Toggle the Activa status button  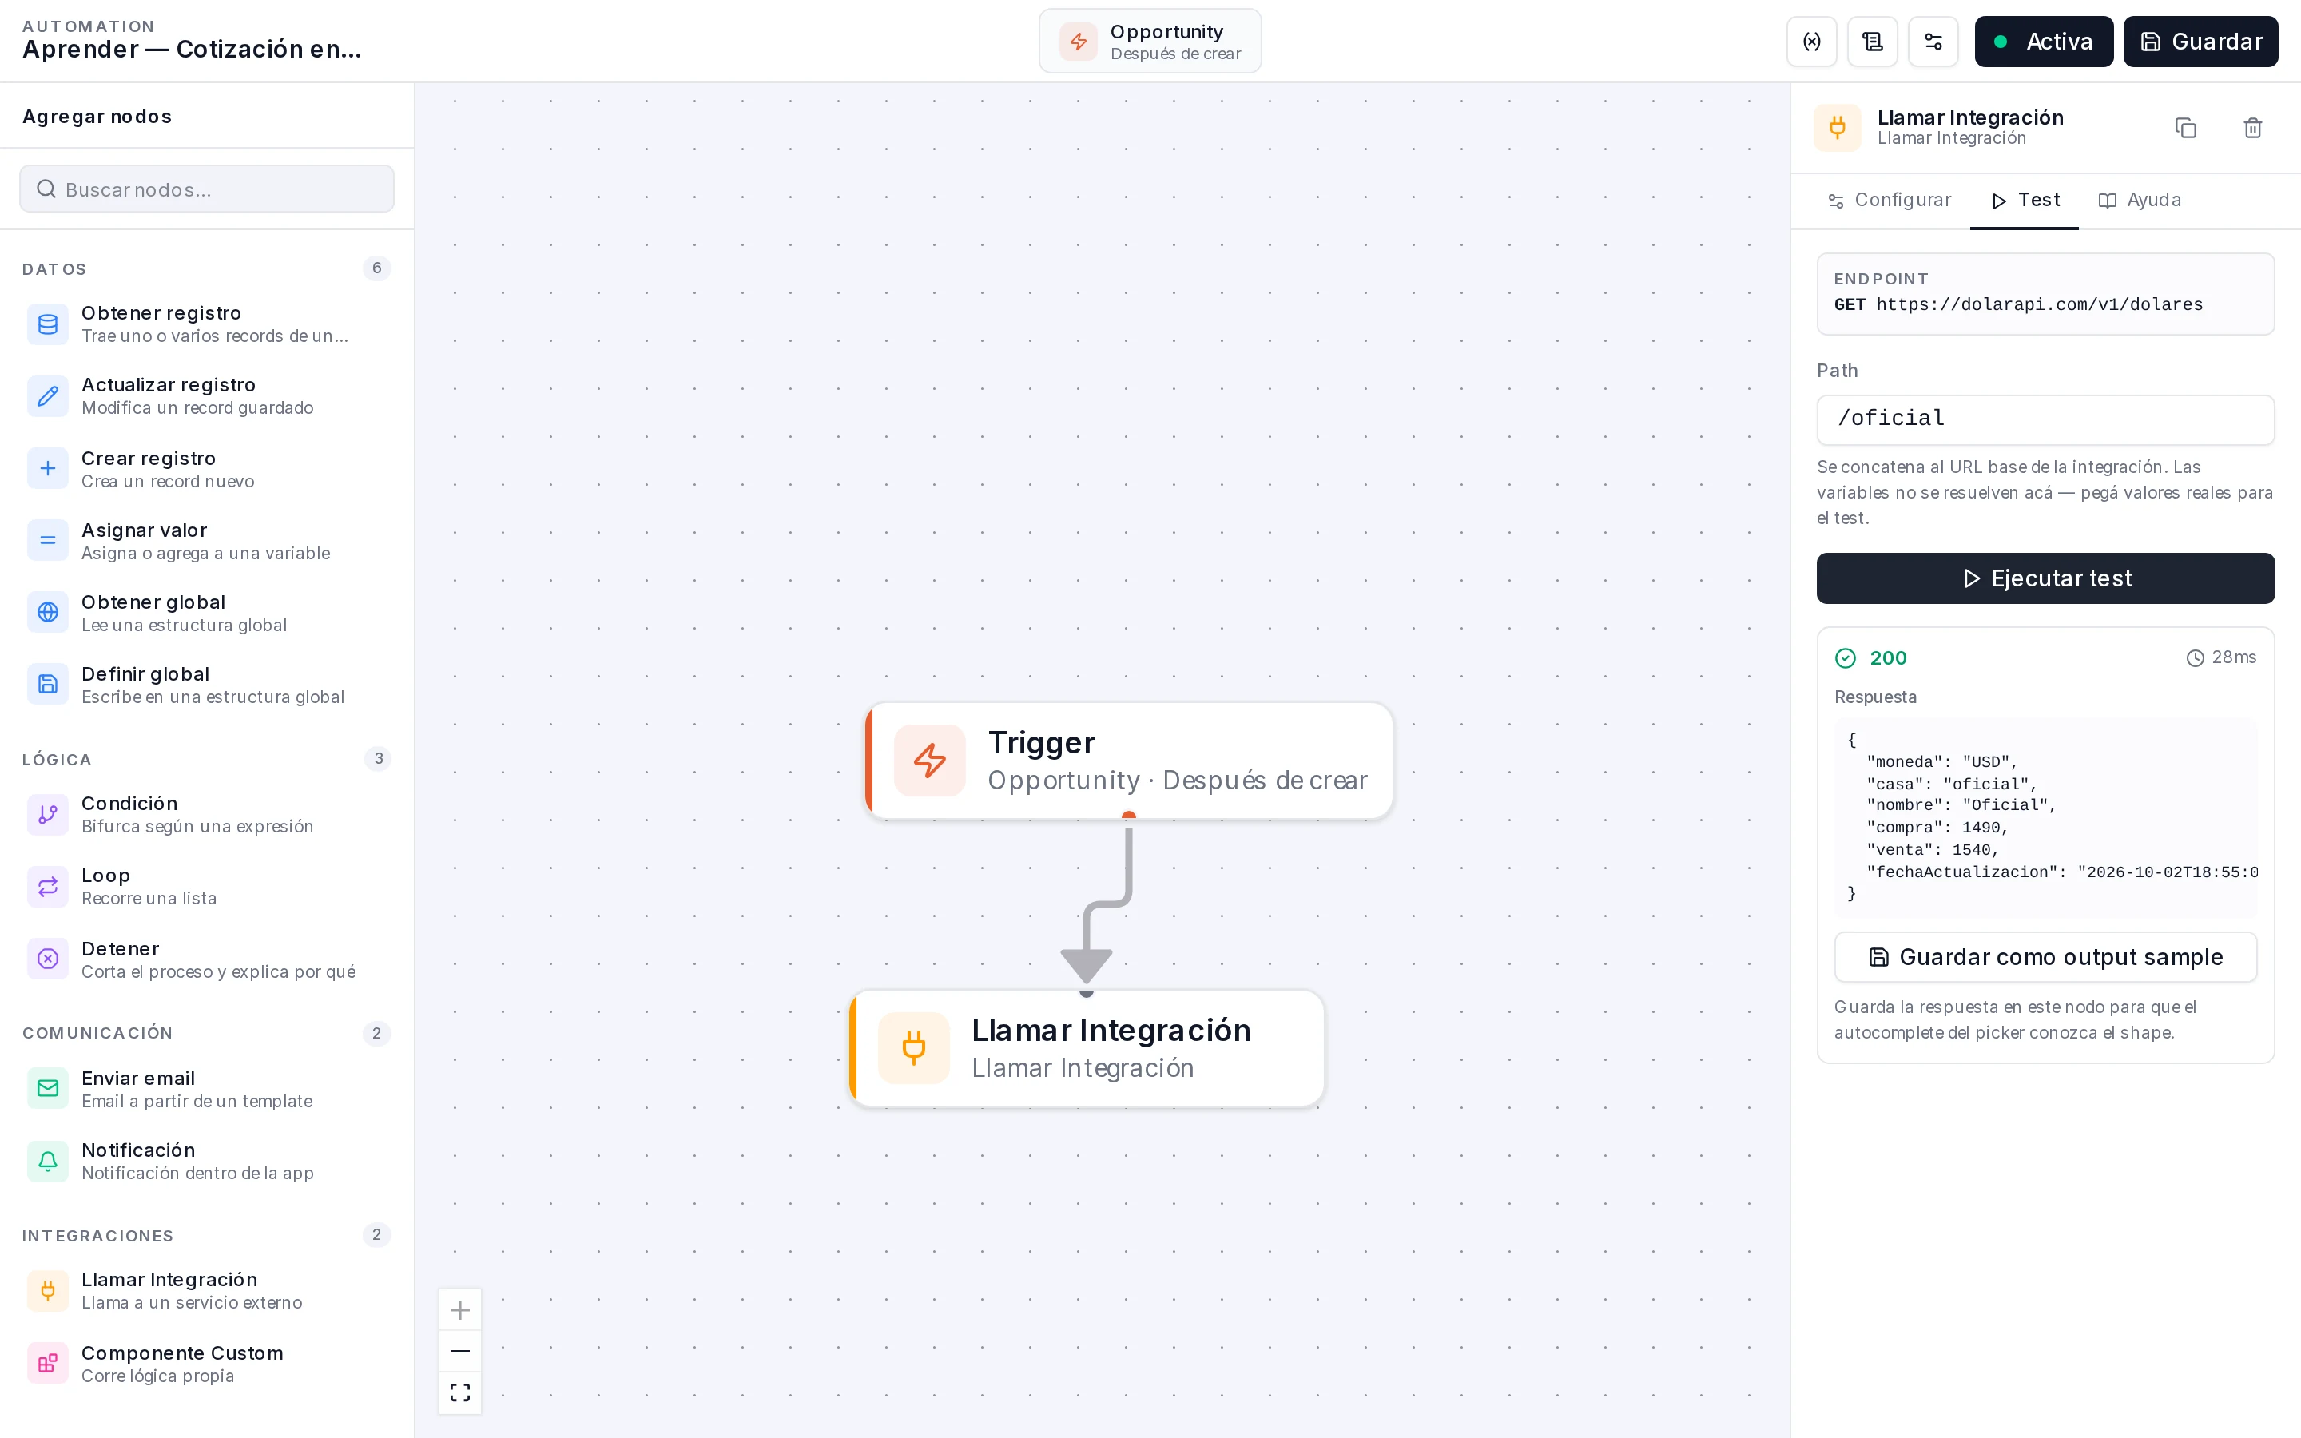point(2043,41)
